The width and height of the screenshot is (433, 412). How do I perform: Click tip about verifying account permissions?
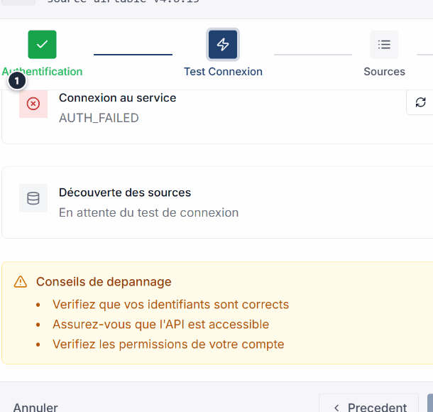pos(168,345)
